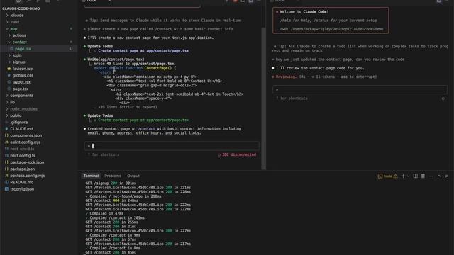This screenshot has width=454, height=255.
Task: Click the CLAUDE-CODE-DEMO explorer header
Action: coord(21,8)
